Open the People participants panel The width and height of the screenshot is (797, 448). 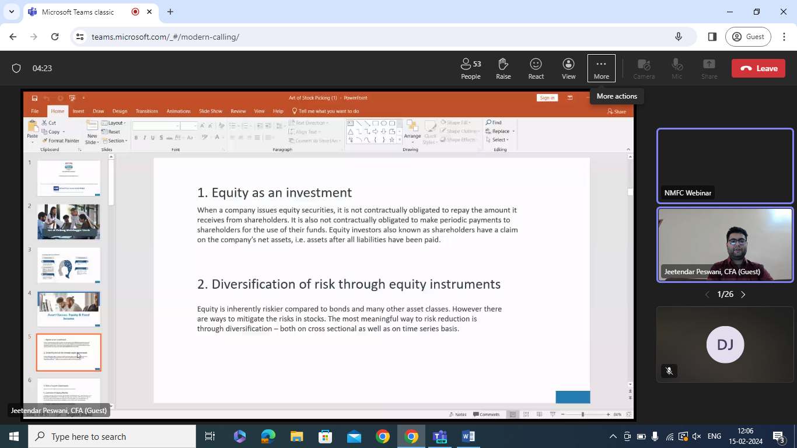[470, 68]
